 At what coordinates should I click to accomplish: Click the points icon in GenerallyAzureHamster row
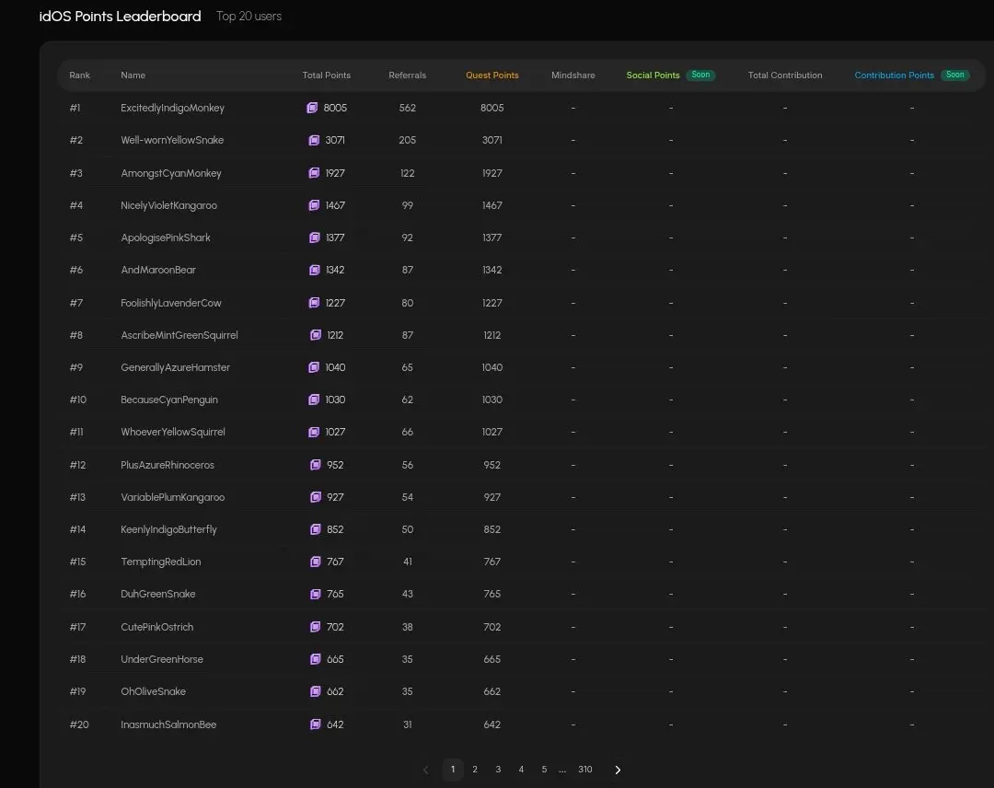(314, 367)
